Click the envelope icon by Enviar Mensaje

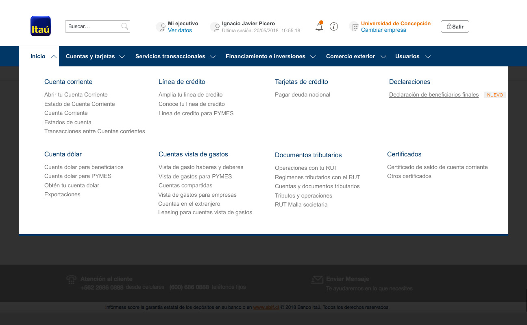[317, 279]
